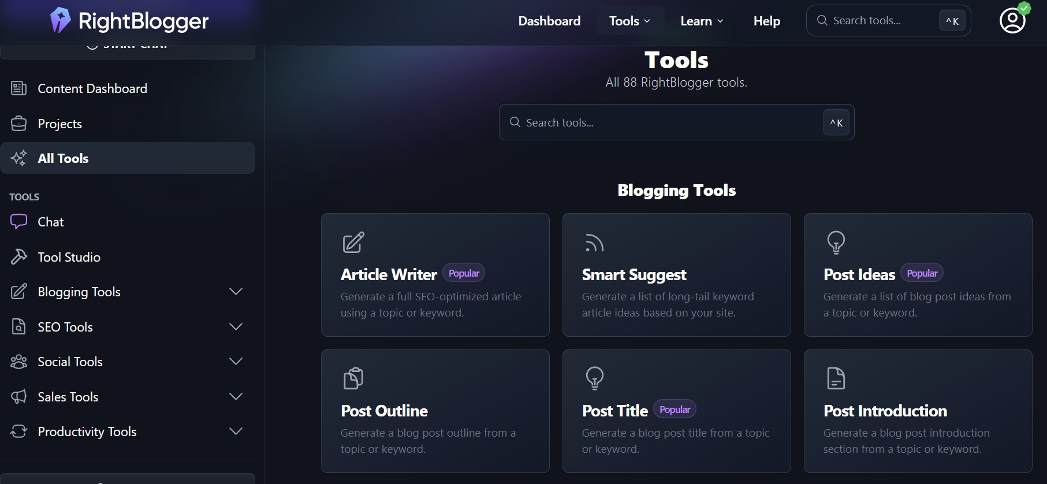Click the Post Outline clipboard icon
The width and height of the screenshot is (1047, 484).
353,378
